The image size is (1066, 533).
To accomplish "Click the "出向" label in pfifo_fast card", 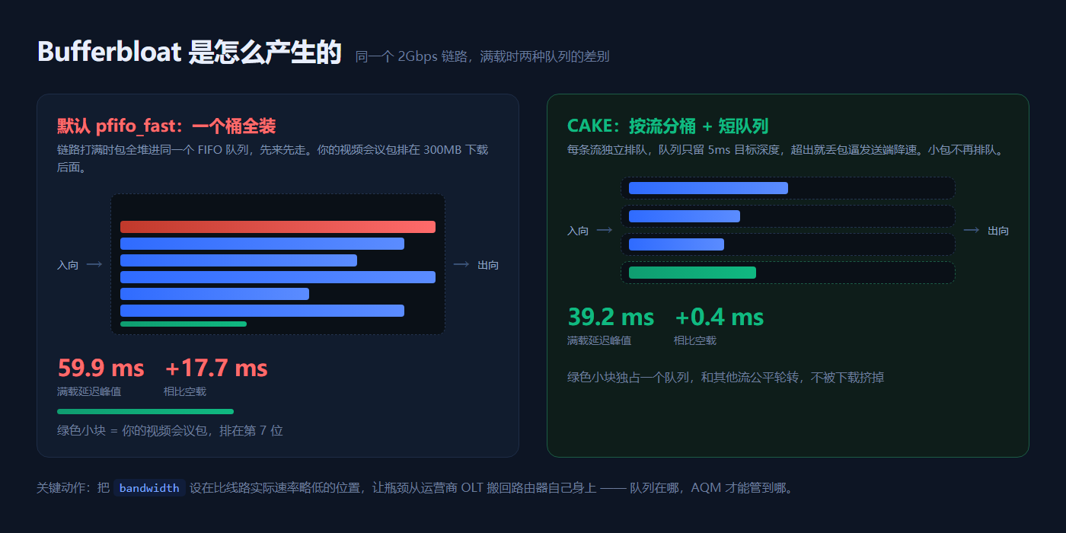I will 488,265.
